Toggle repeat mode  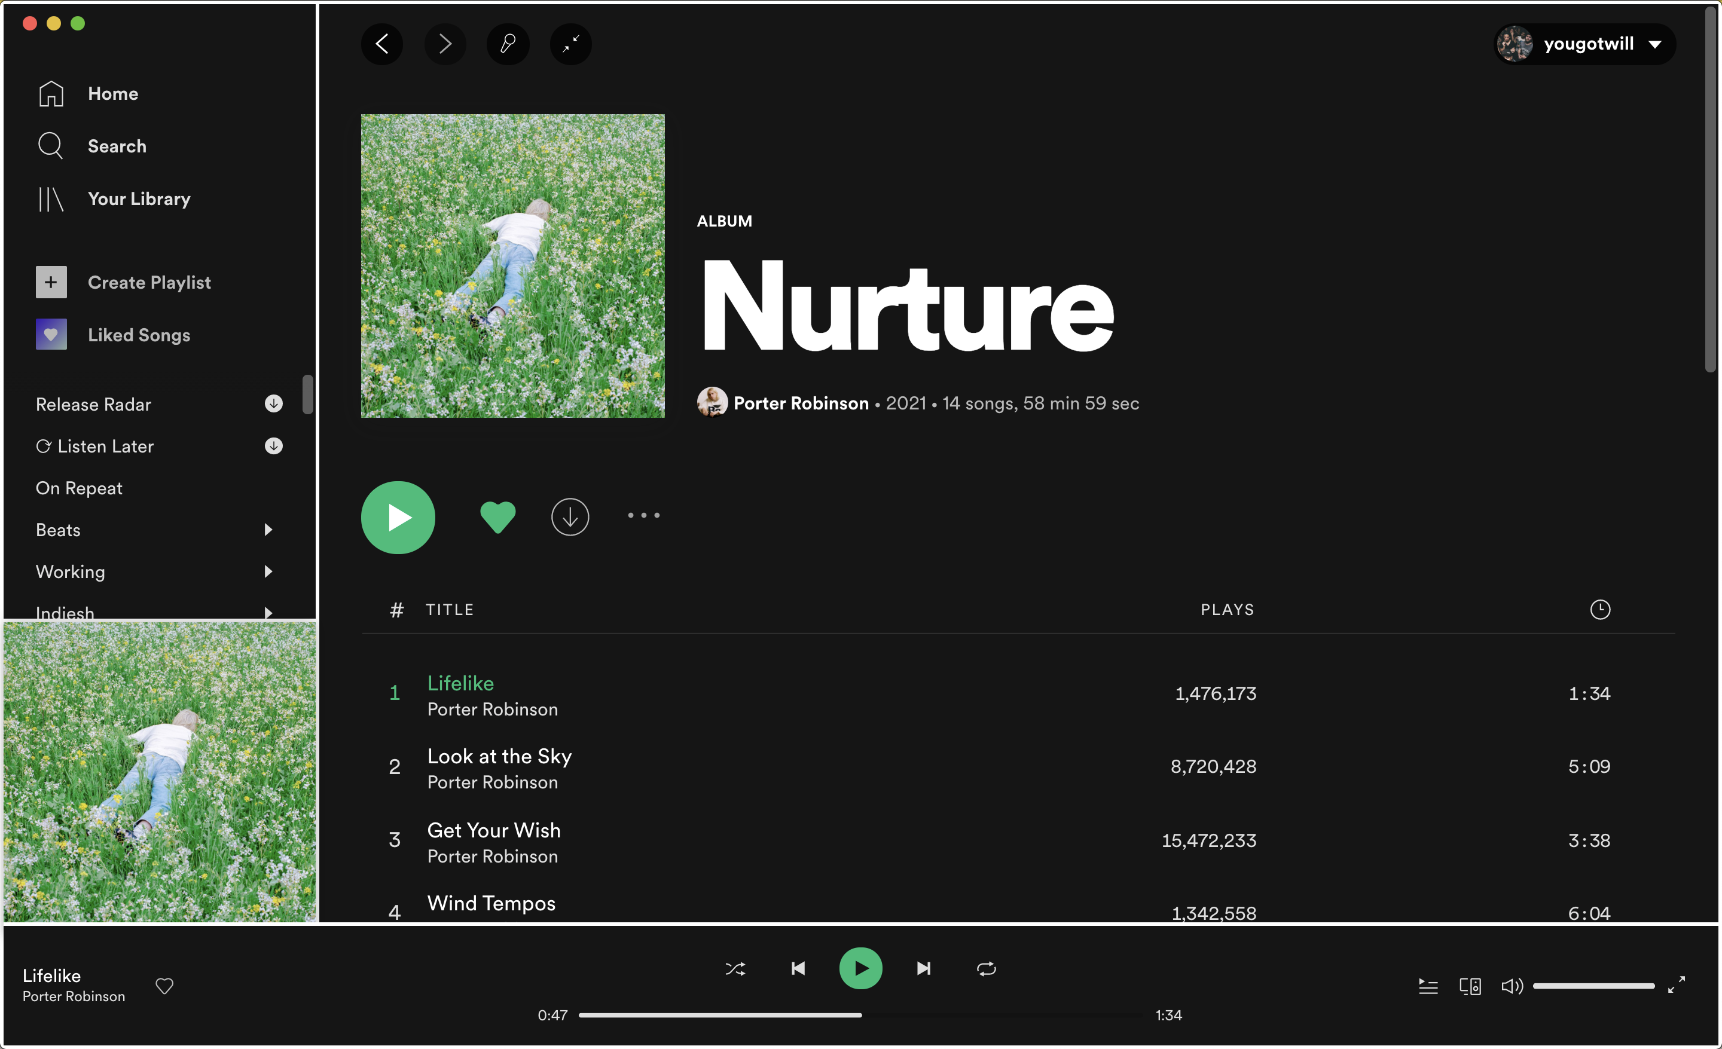pos(986,969)
